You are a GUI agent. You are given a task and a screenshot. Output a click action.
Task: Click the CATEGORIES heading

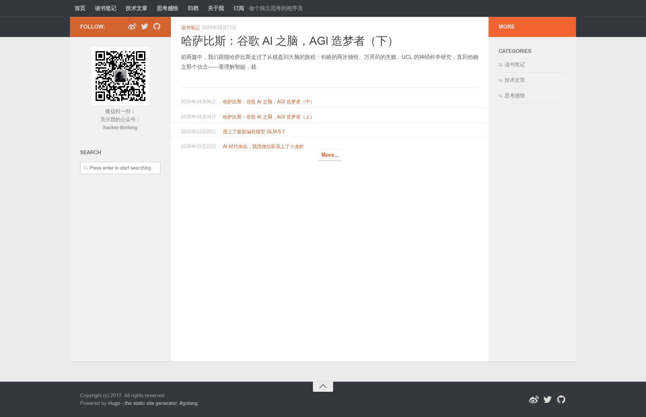pyautogui.click(x=515, y=51)
